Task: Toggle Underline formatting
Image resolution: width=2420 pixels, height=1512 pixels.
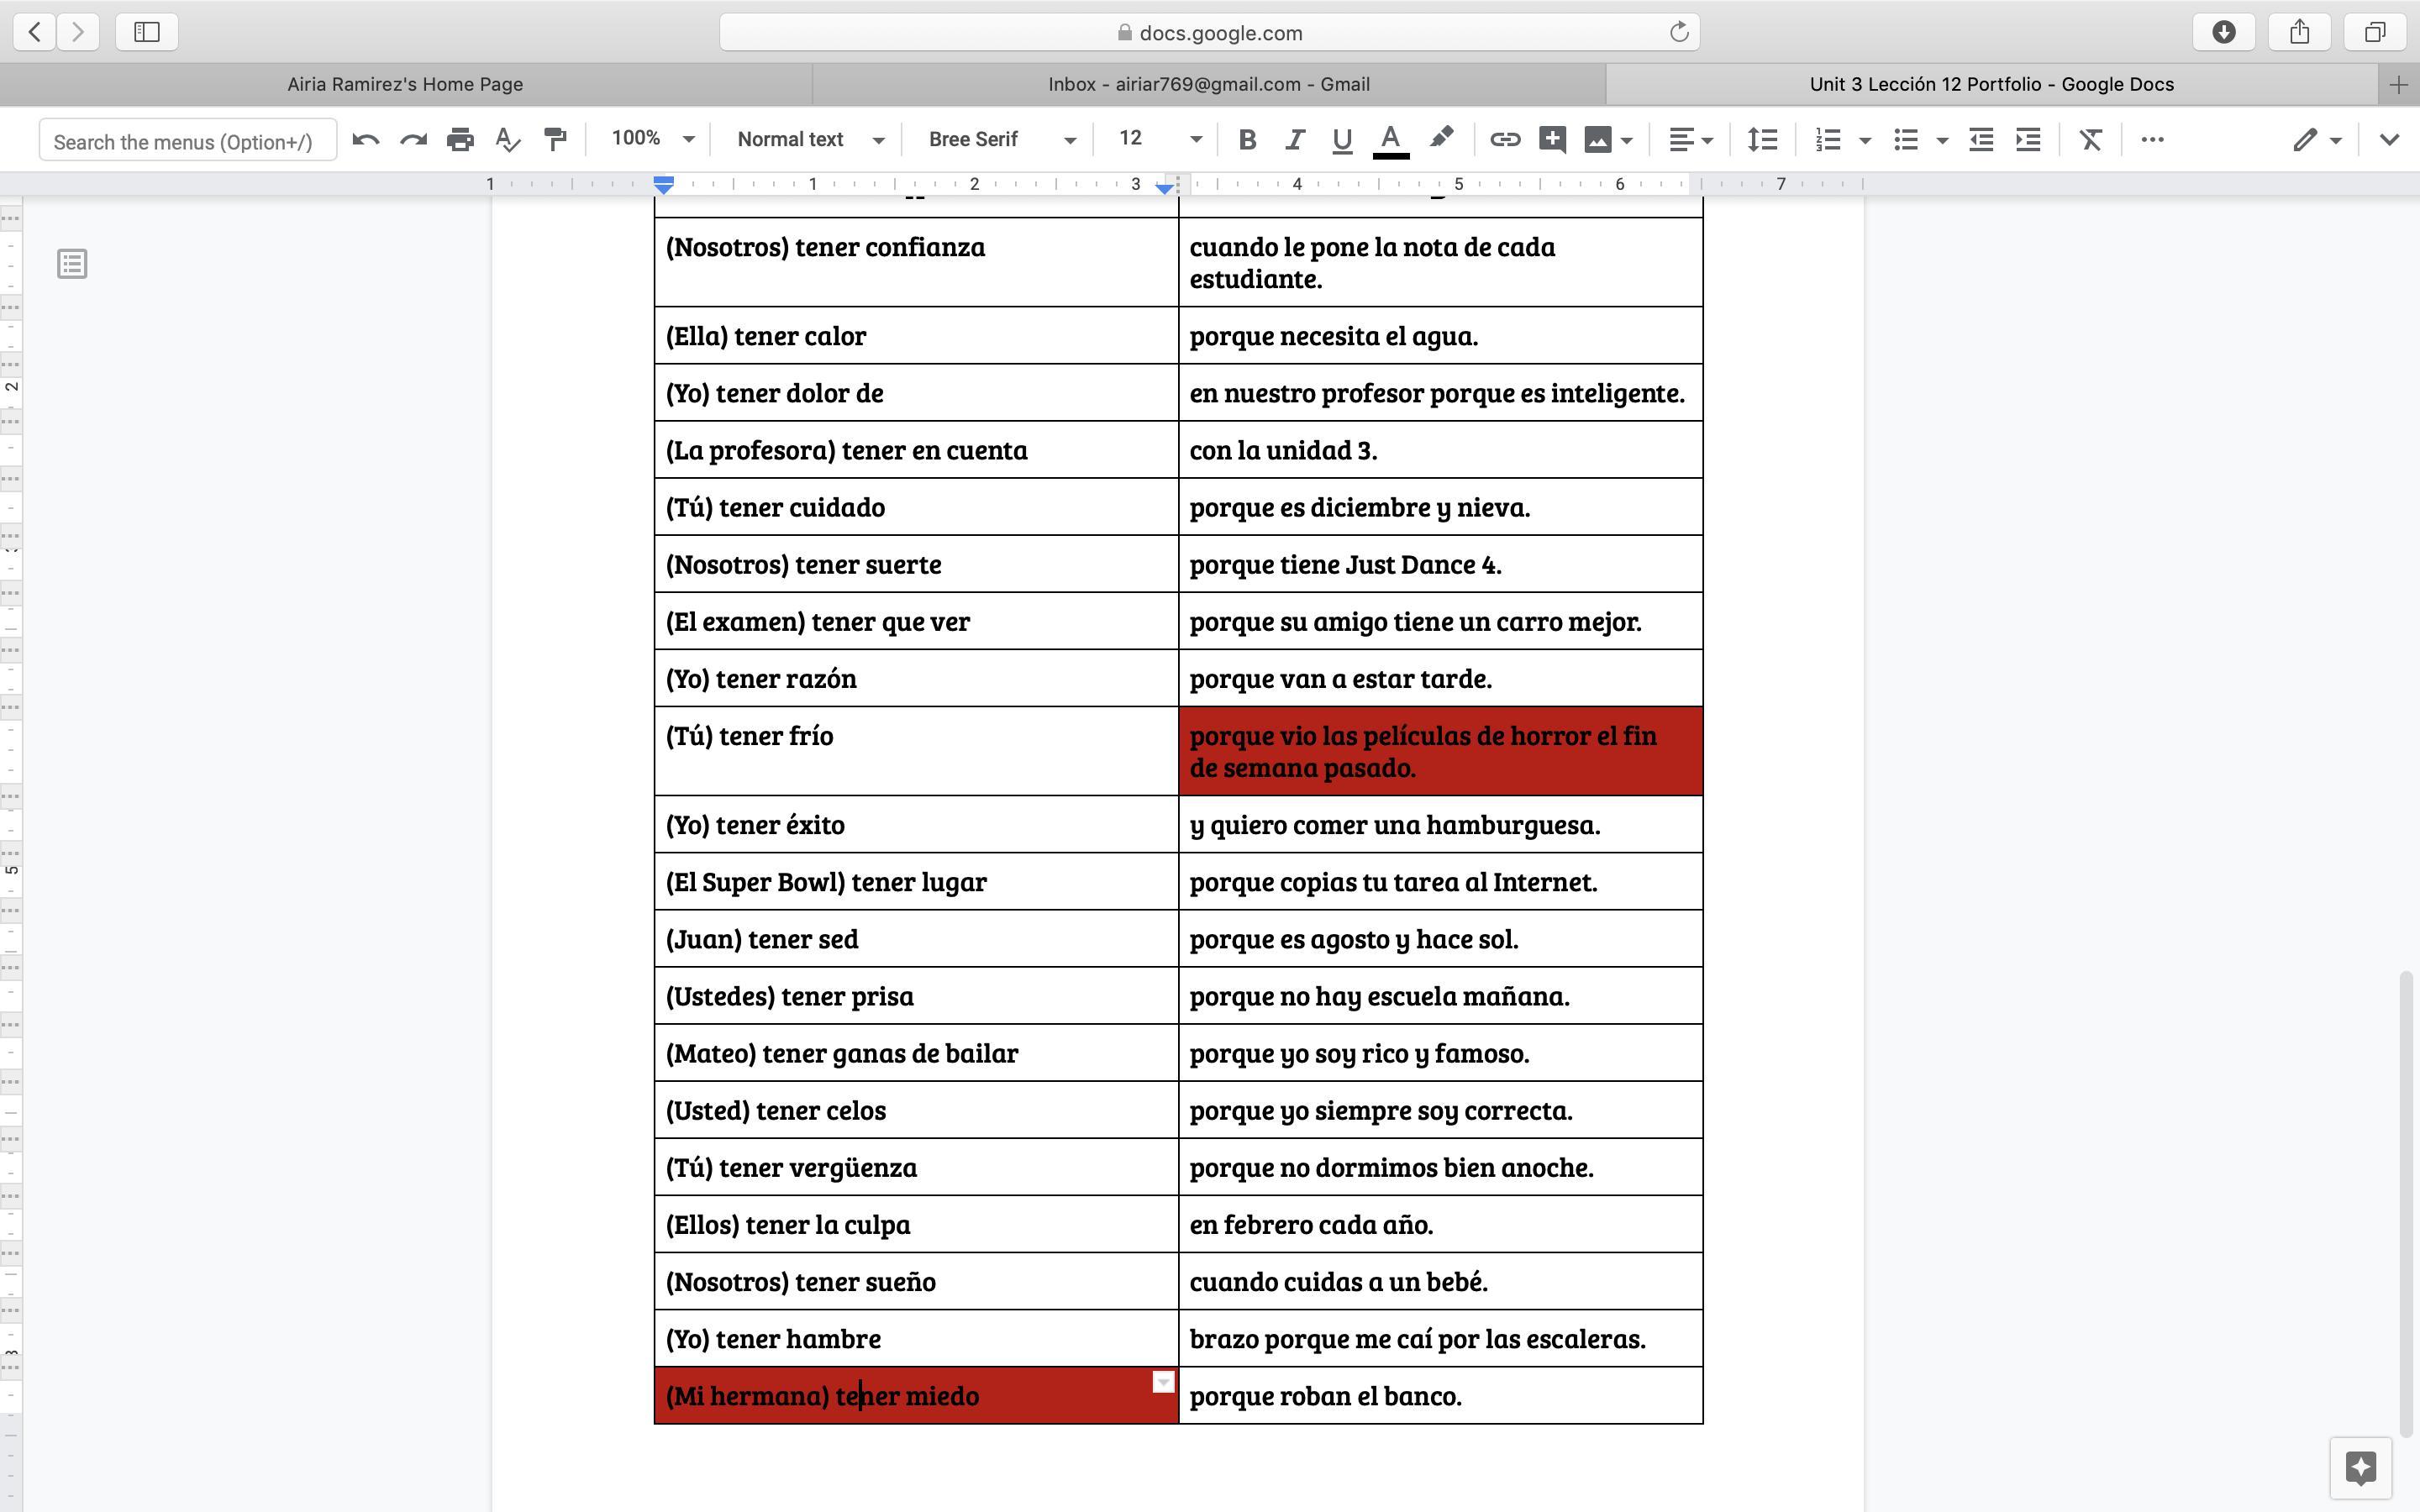Action: 1342,140
